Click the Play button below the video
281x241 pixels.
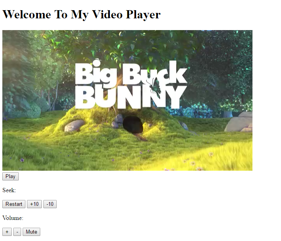(11, 177)
